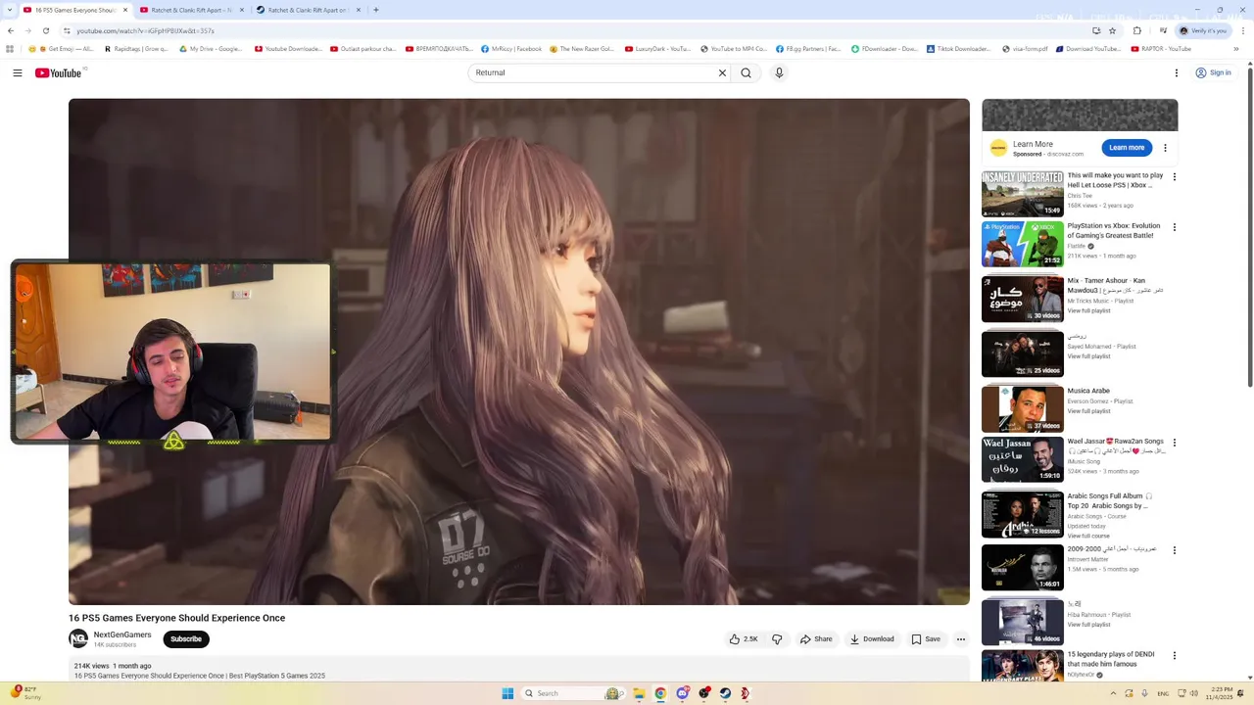This screenshot has width=1254, height=705.
Task: Clear the Returnal search text
Action: 722,72
